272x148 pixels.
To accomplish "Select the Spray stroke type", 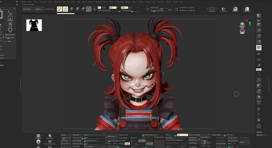I will coord(10,24).
